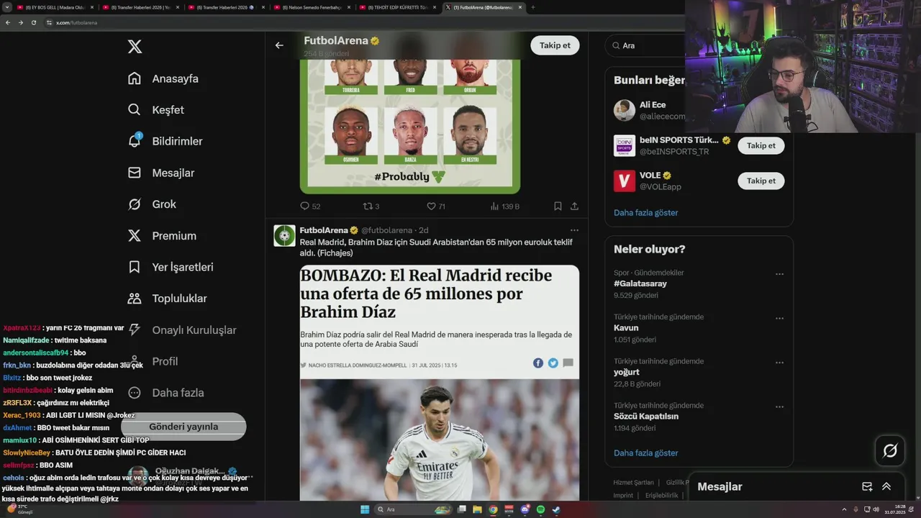The image size is (921, 518).
Task: Open the browser tab search dropdown
Action: click(x=6, y=7)
